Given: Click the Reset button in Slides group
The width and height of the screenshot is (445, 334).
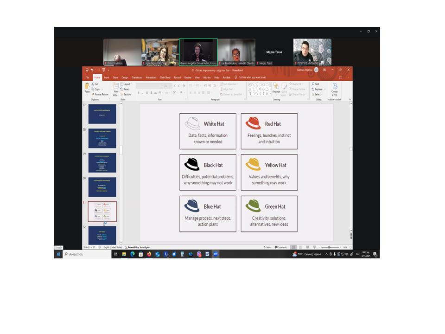Looking at the screenshot, I should point(126,89).
